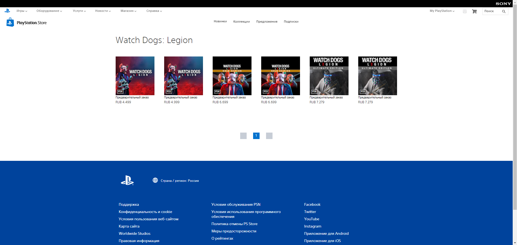Image resolution: width=517 pixels, height=245 pixels.
Task: Open the Worldwide Studios link
Action: (135, 234)
